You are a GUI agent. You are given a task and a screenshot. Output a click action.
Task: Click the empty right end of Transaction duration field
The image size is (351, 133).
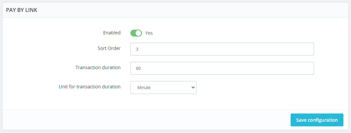[297, 68]
